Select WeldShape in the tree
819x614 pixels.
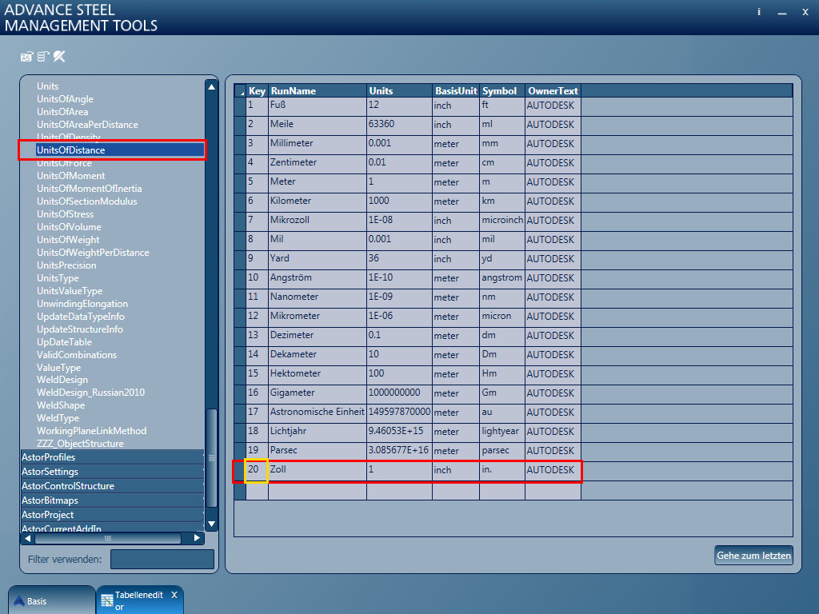click(61, 405)
